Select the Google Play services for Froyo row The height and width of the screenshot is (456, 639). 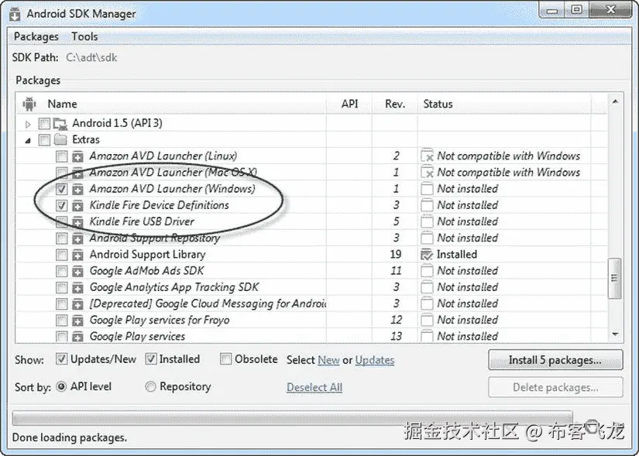312,321
